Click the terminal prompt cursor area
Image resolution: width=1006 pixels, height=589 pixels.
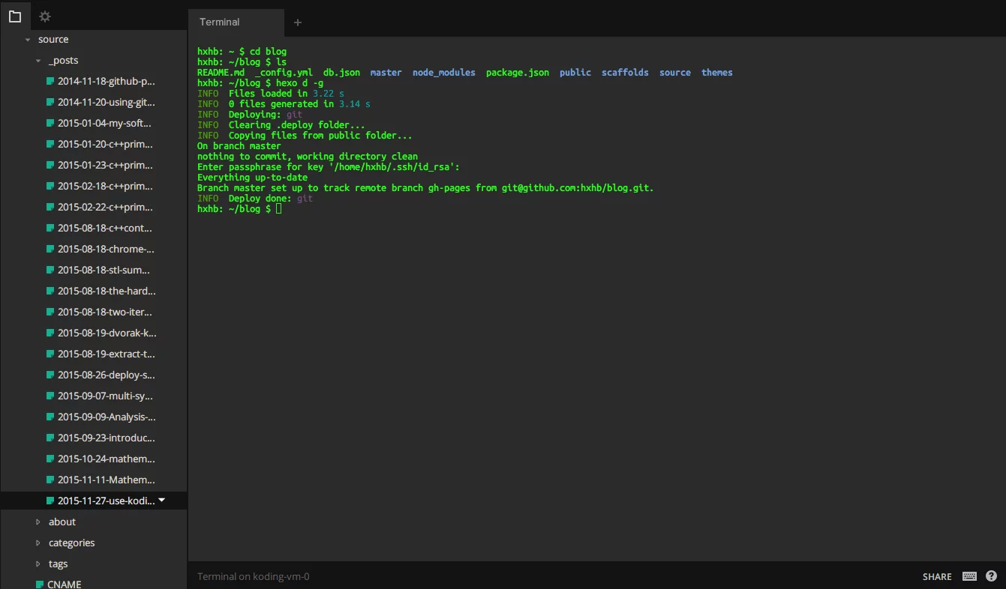coord(279,209)
